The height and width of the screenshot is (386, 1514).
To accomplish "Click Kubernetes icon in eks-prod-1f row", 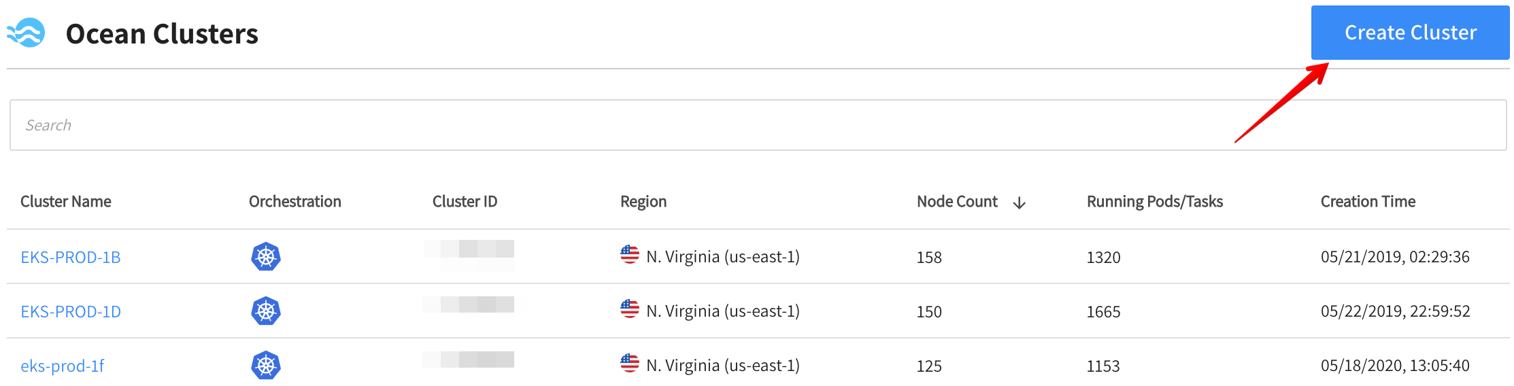I will pyautogui.click(x=266, y=366).
